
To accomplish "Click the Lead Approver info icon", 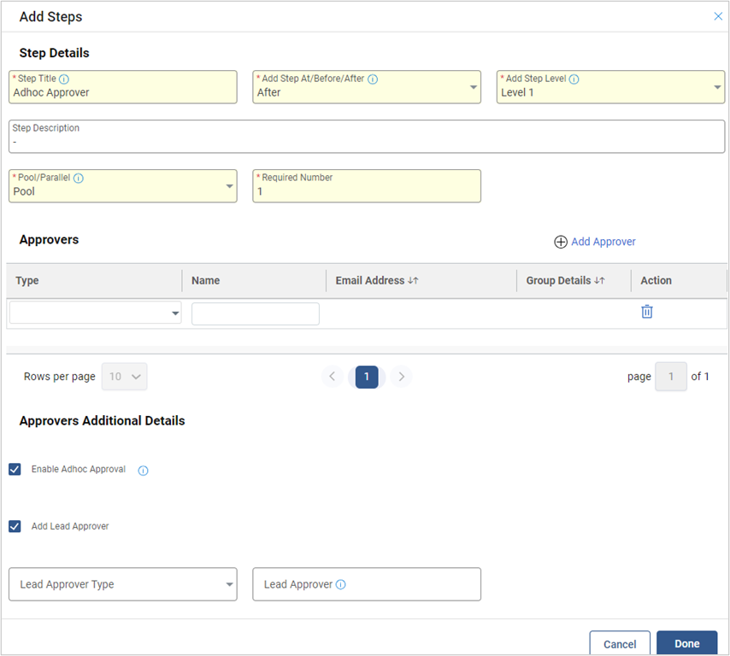I will (x=341, y=585).
